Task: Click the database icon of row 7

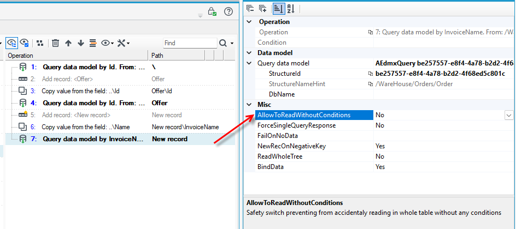Action: pos(23,139)
